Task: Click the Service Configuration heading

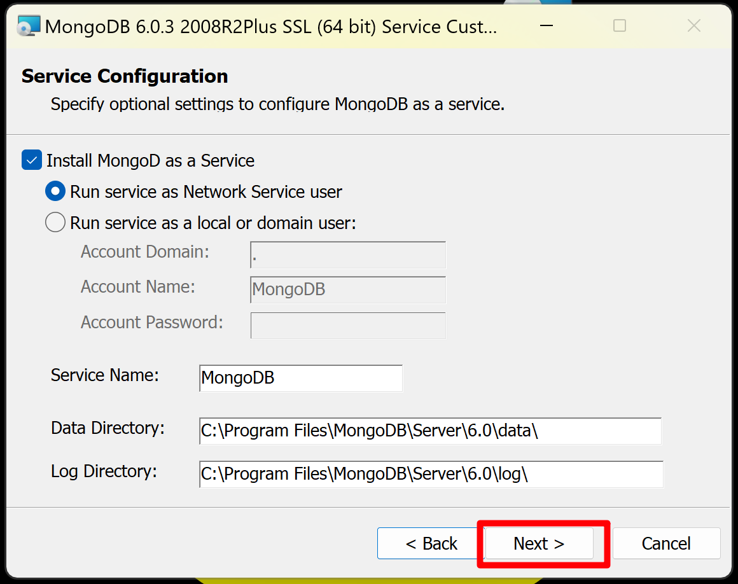Action: coord(125,76)
